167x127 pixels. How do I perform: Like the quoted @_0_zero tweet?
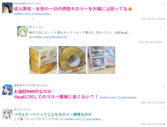[x=48, y=42]
